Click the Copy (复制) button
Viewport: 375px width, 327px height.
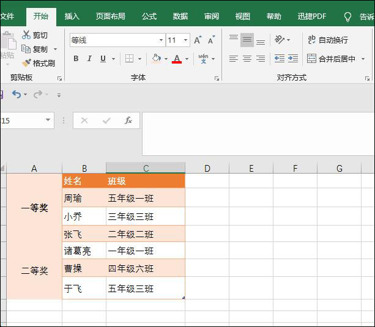[35, 49]
